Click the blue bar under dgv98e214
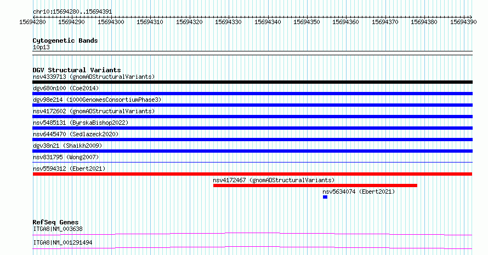The image size is (488, 255). click(x=252, y=105)
